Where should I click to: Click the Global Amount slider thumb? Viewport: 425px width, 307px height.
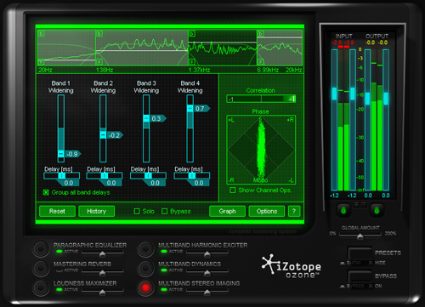(360, 236)
